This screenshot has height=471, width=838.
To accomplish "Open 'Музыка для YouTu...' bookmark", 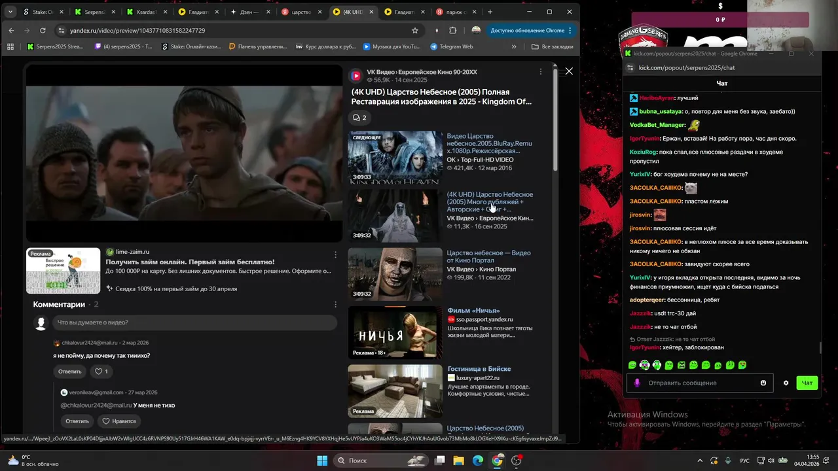I will click(391, 46).
